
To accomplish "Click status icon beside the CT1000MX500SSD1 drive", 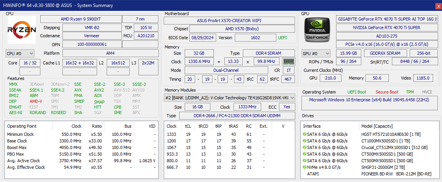I will coord(305,141).
